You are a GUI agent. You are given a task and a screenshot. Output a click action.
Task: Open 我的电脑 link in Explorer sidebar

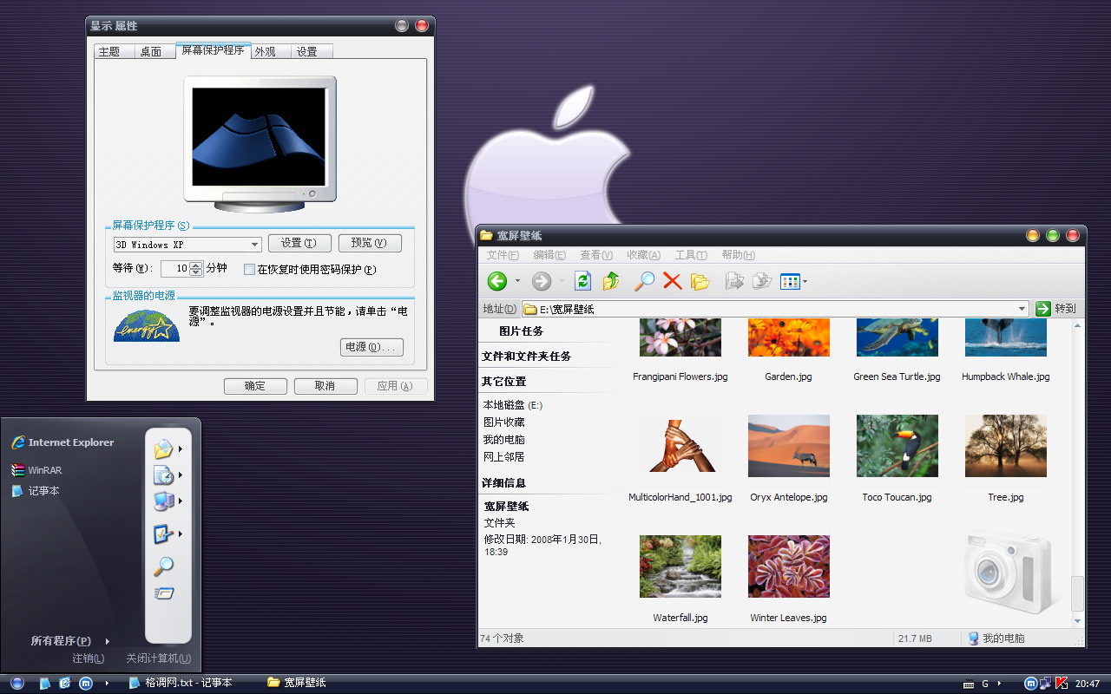[x=504, y=440]
